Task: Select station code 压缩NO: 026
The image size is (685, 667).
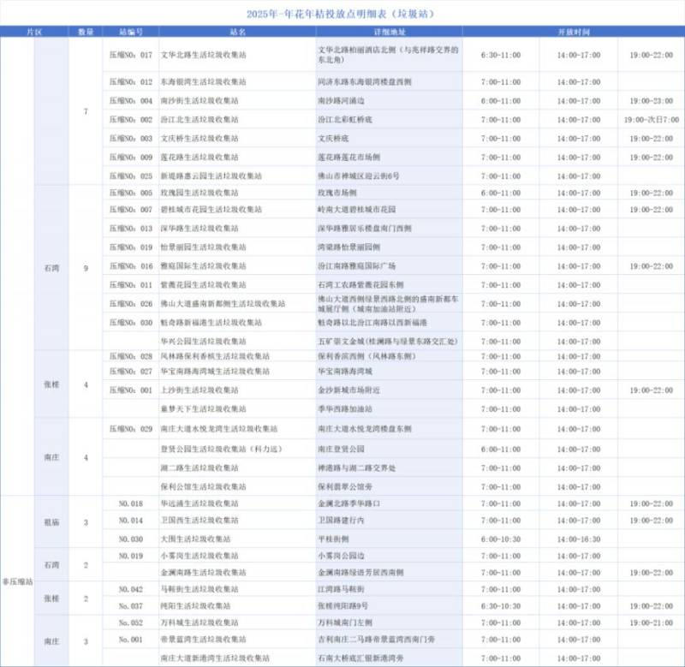Action: pos(131,304)
